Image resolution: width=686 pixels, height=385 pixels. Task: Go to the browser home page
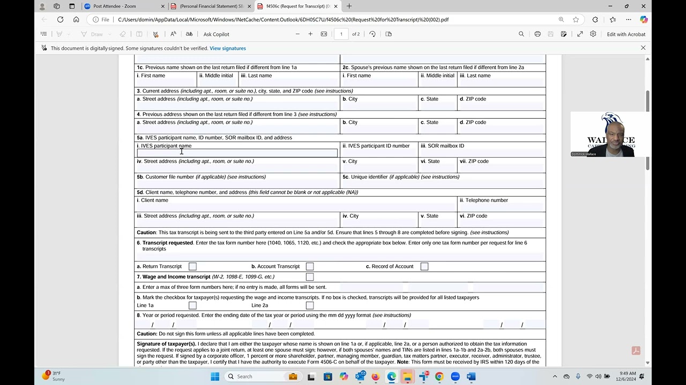[76, 20]
